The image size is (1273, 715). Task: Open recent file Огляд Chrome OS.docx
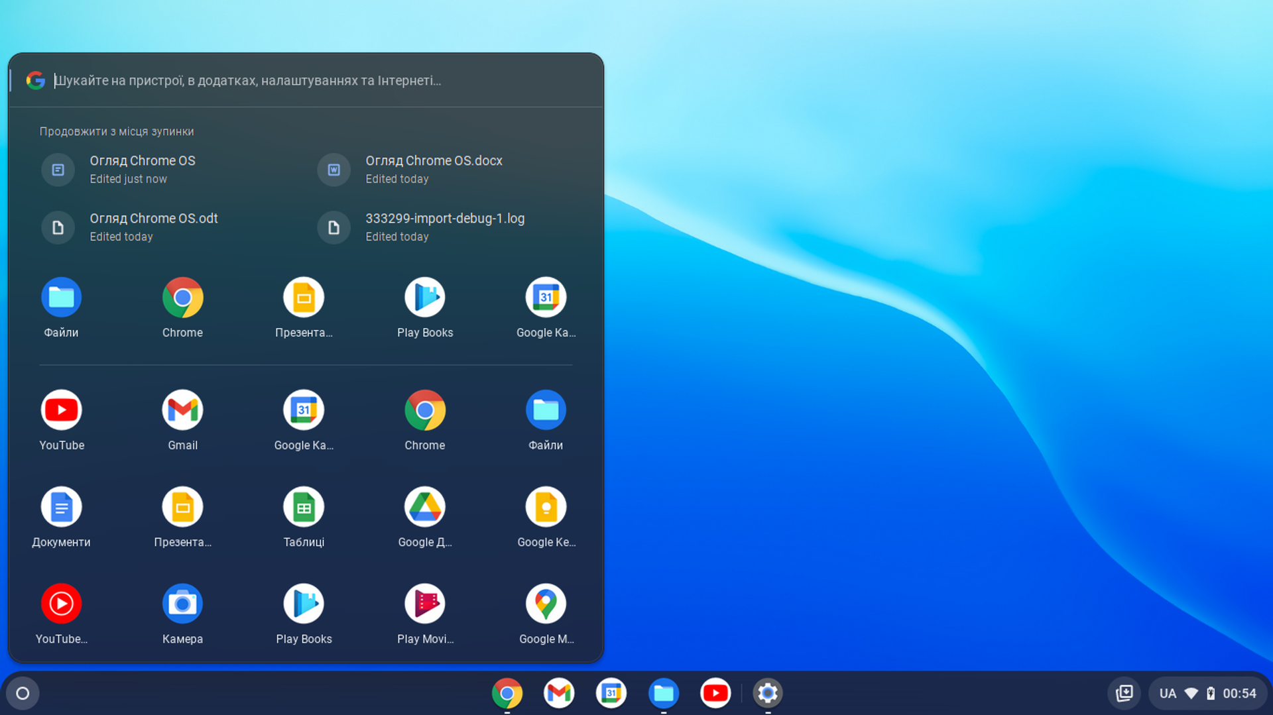click(434, 169)
